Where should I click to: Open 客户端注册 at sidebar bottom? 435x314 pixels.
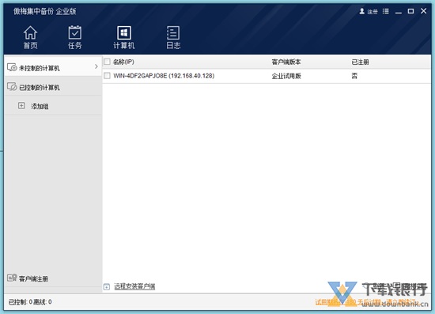(x=33, y=278)
